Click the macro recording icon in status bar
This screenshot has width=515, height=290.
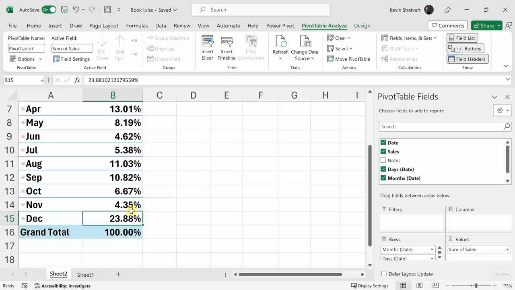coord(25,286)
